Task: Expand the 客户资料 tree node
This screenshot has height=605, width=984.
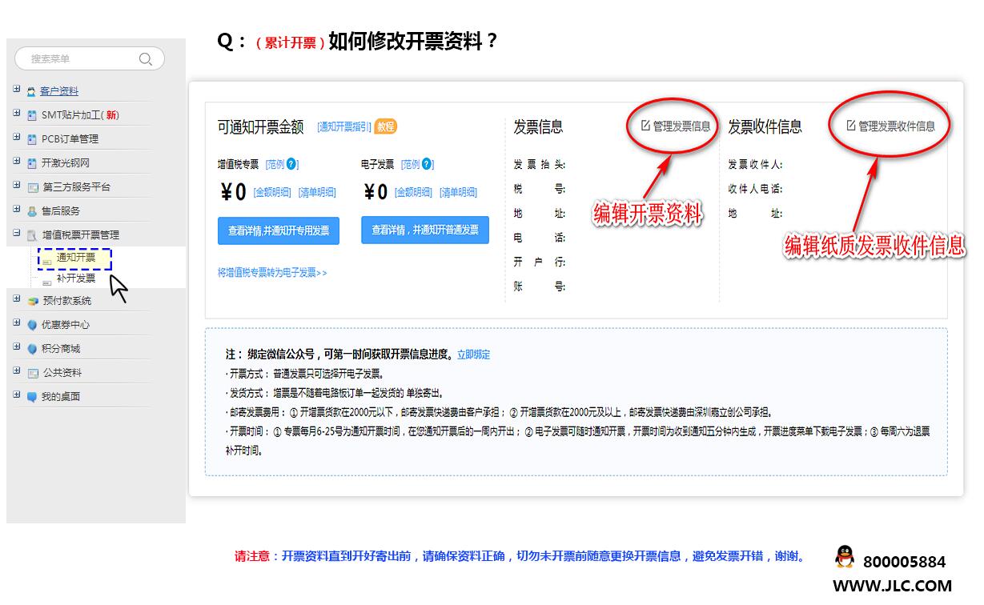Action: coord(17,90)
